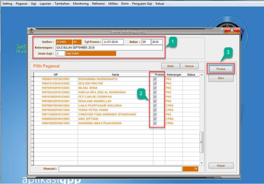Toggle Proses checkbox for ANIS SEPTIANI

pyautogui.click(x=155, y=119)
